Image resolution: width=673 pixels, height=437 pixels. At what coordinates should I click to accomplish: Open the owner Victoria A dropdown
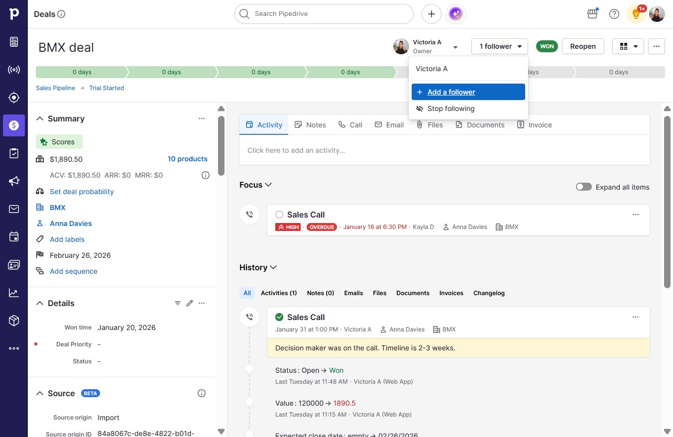[426, 46]
